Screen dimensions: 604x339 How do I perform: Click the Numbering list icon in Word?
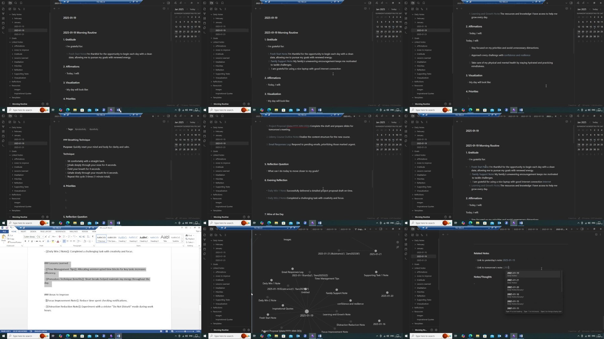click(x=69, y=236)
